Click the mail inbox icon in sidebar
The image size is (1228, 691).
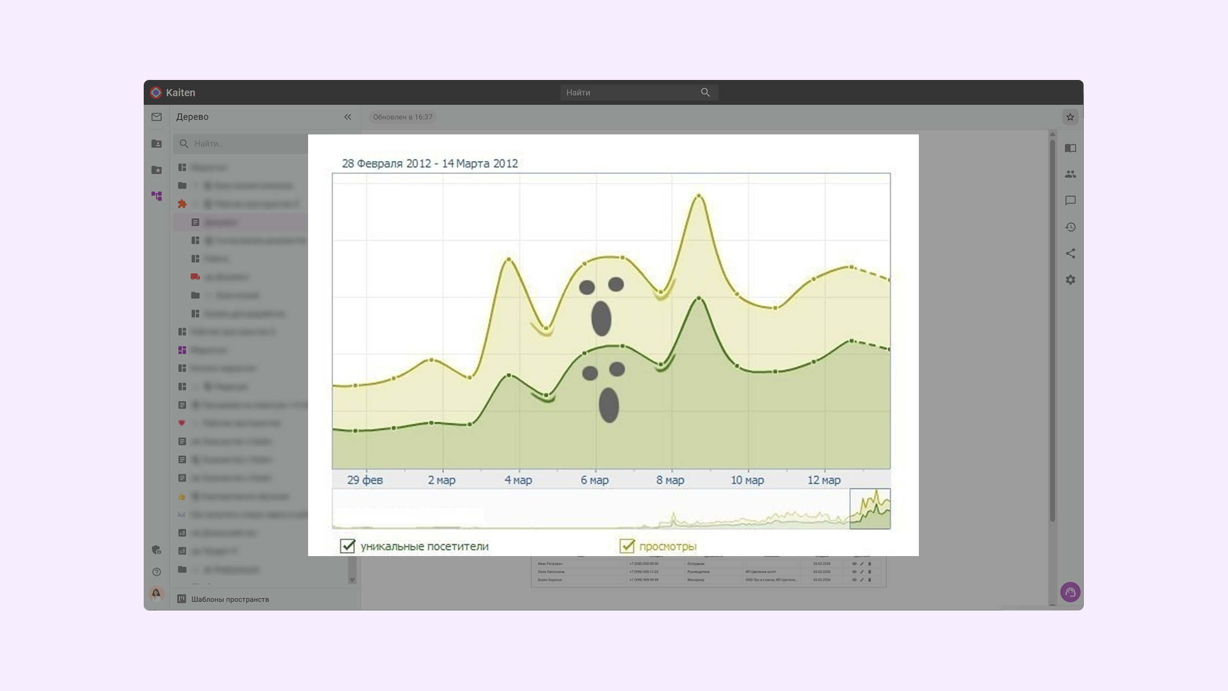tap(157, 117)
